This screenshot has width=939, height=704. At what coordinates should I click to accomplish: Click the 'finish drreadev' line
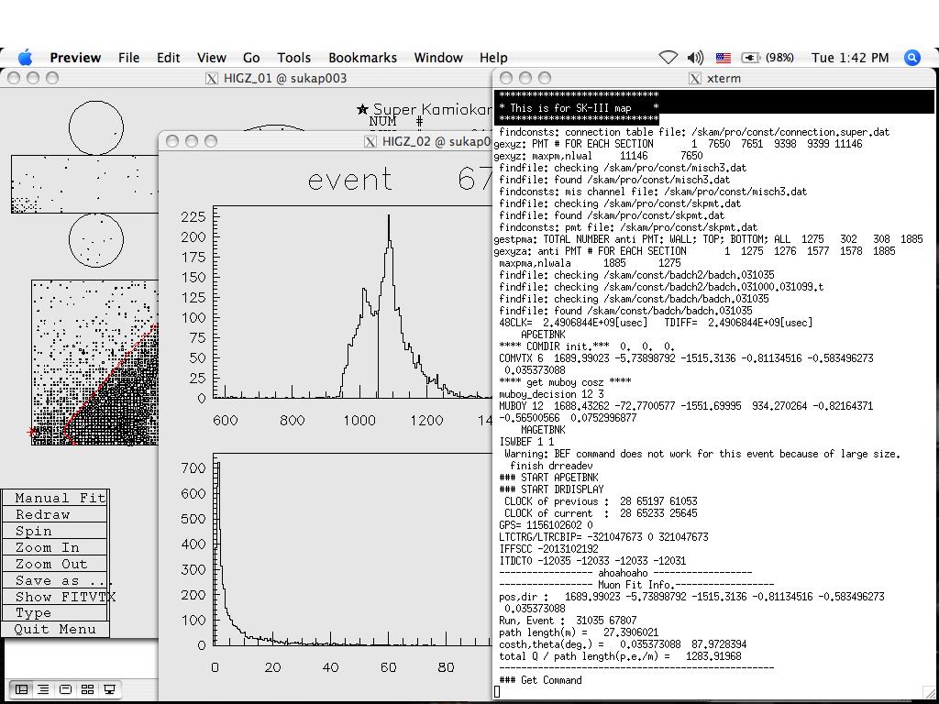pyautogui.click(x=551, y=465)
